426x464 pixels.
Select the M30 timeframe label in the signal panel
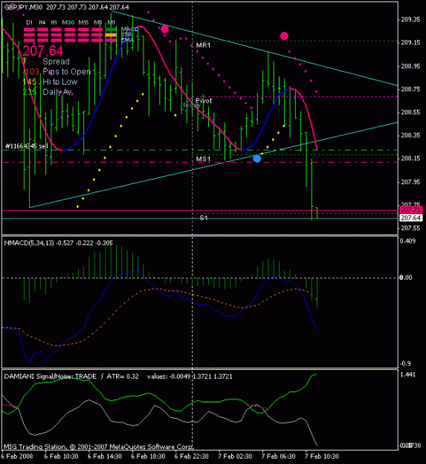pyautogui.click(x=68, y=22)
